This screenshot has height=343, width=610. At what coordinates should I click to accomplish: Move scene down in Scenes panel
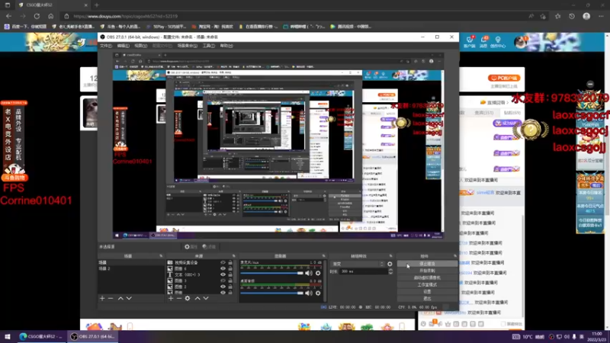129,298
